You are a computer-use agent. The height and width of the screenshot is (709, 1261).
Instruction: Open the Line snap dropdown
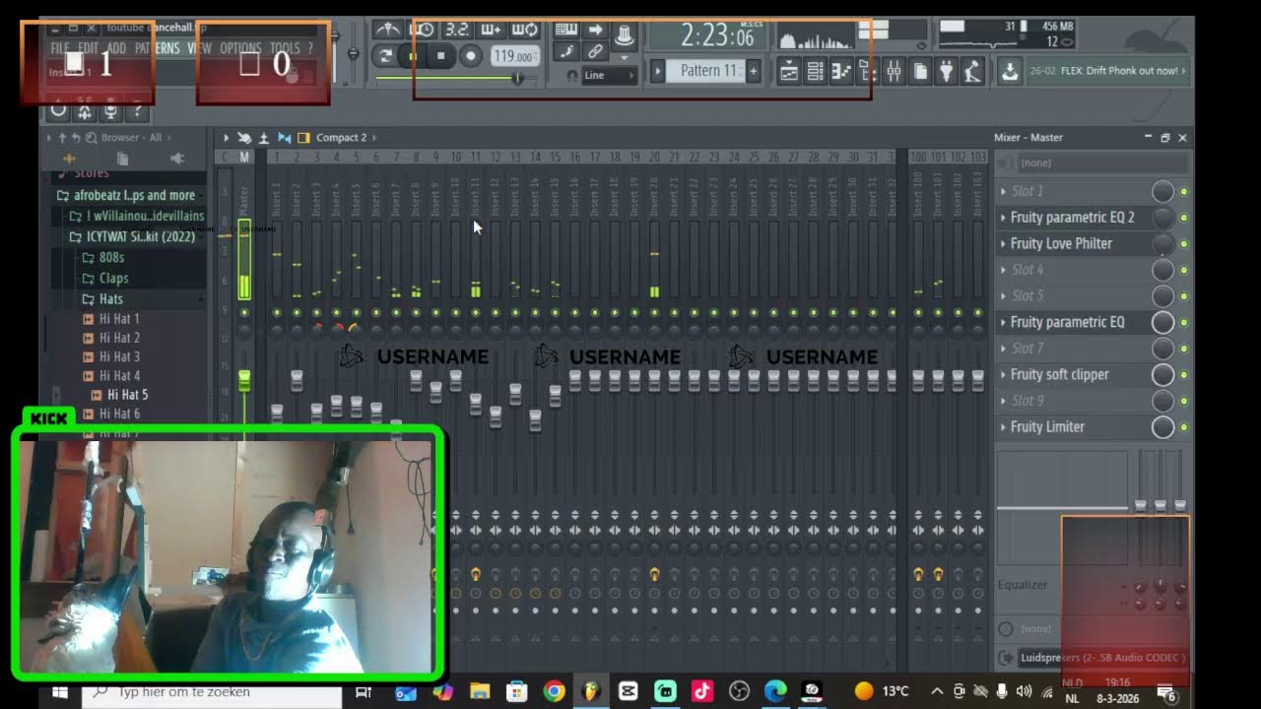point(610,76)
